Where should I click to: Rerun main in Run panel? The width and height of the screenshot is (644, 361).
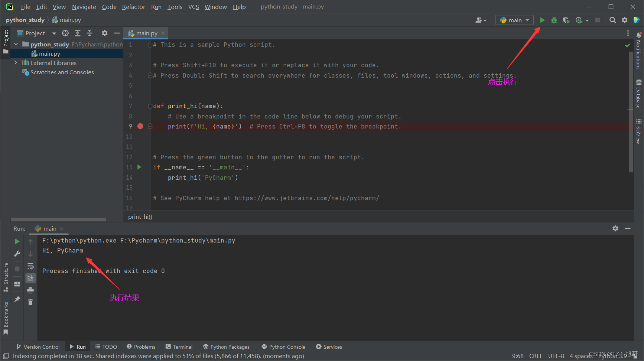pos(17,241)
